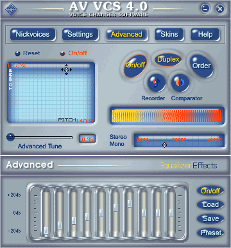The width and height of the screenshot is (231, 248).
Task: Click the sample rate diamond marker
Action: pyautogui.click(x=164, y=145)
